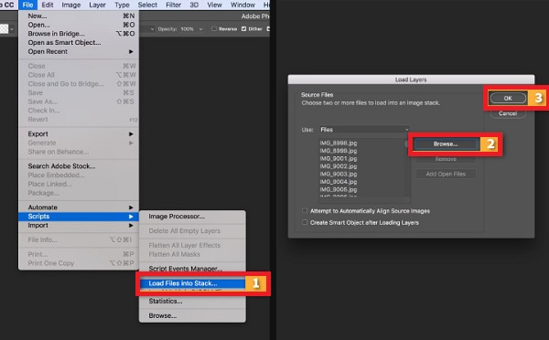Choose Open... from File menu
The width and height of the screenshot is (549, 340).
79,25
